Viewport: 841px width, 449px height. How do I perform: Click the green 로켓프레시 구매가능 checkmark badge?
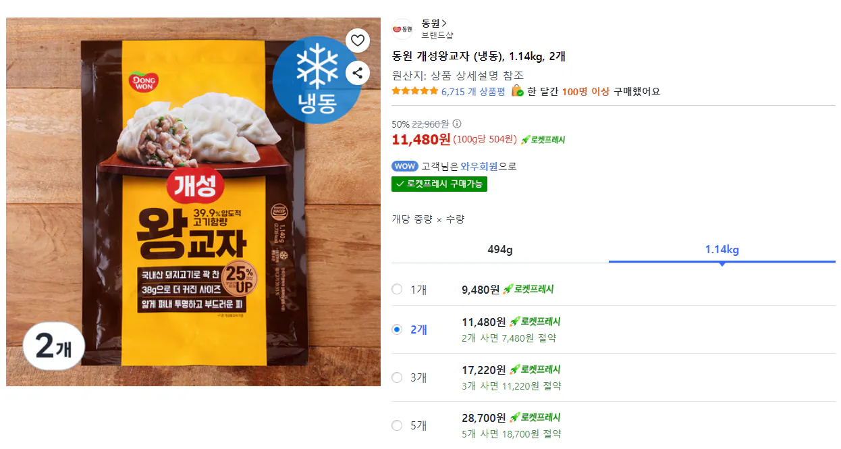[439, 183]
